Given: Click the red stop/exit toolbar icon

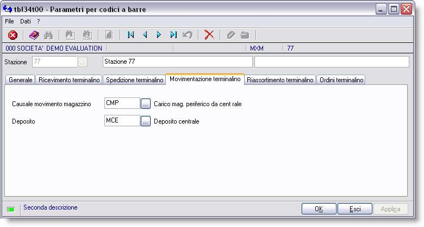Looking at the screenshot, I should click(x=13, y=35).
